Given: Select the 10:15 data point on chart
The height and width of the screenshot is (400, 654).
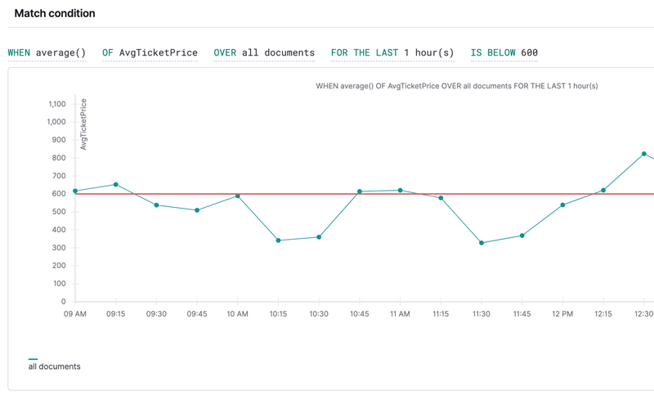Looking at the screenshot, I should click(x=279, y=240).
